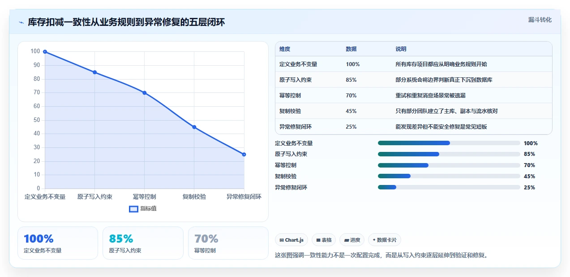Click the 70% value in the table
570x277 pixels.
351,96
